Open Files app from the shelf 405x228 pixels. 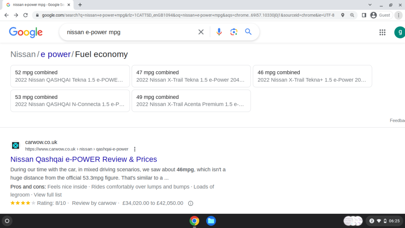pos(211,221)
